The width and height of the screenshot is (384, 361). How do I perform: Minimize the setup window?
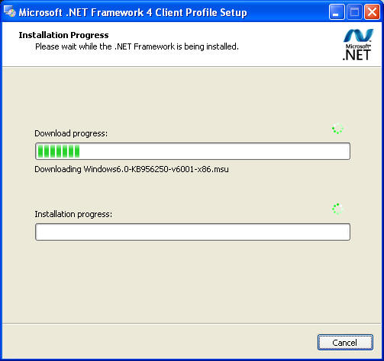pos(337,12)
